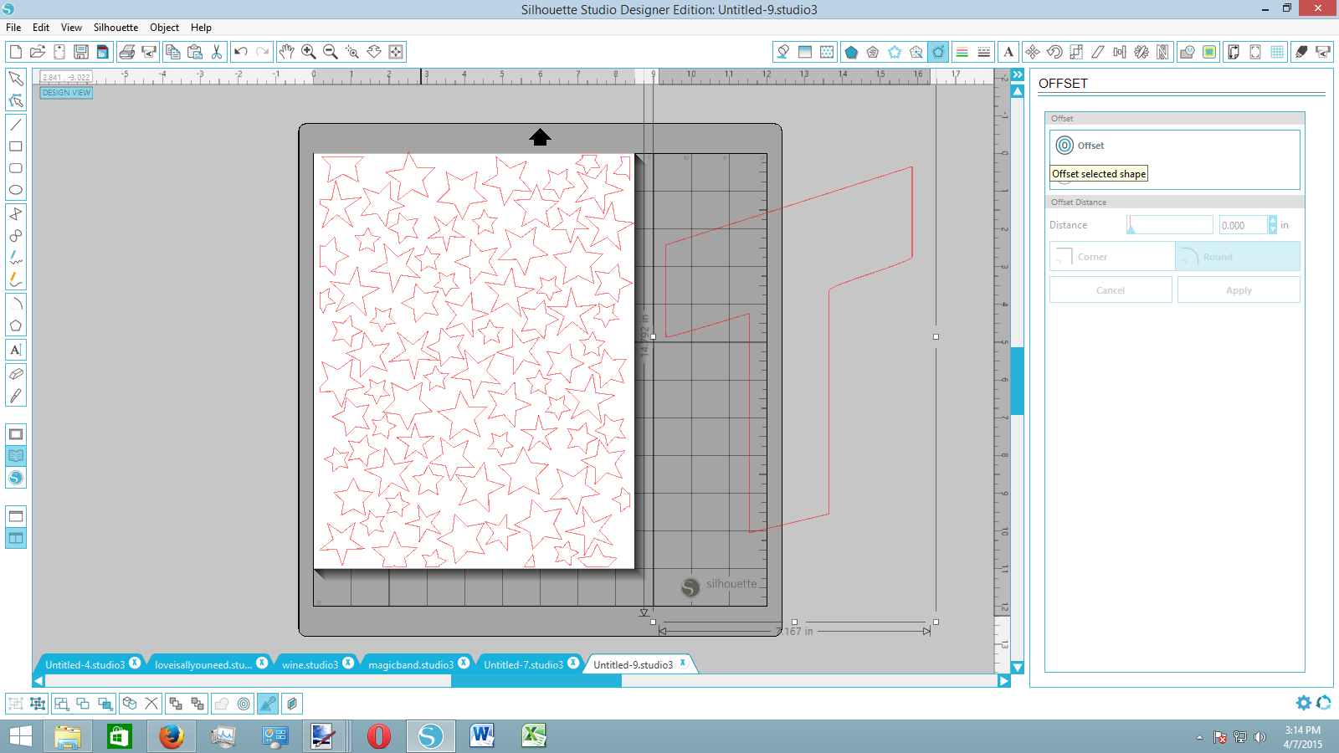
Task: Save the file using the floppy disk icon
Action: (81, 52)
